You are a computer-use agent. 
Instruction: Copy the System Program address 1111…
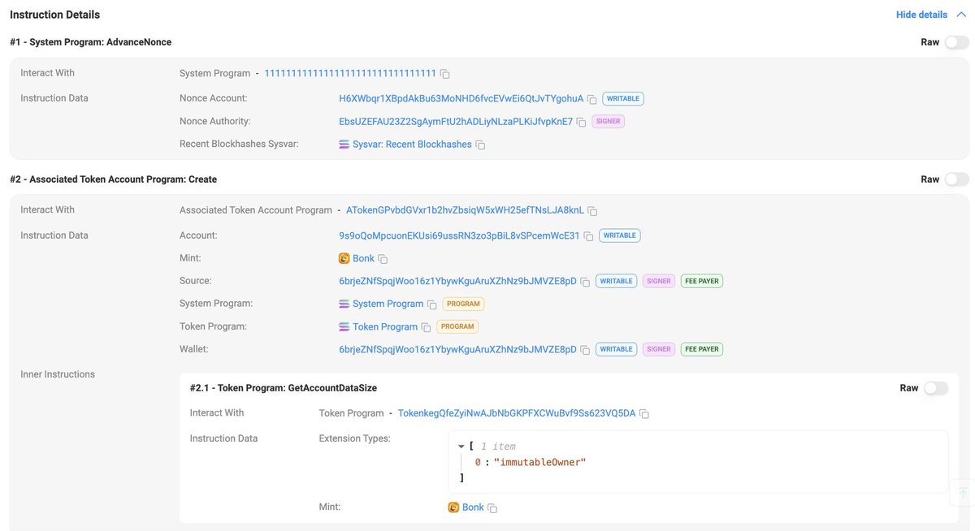pyautogui.click(x=444, y=74)
